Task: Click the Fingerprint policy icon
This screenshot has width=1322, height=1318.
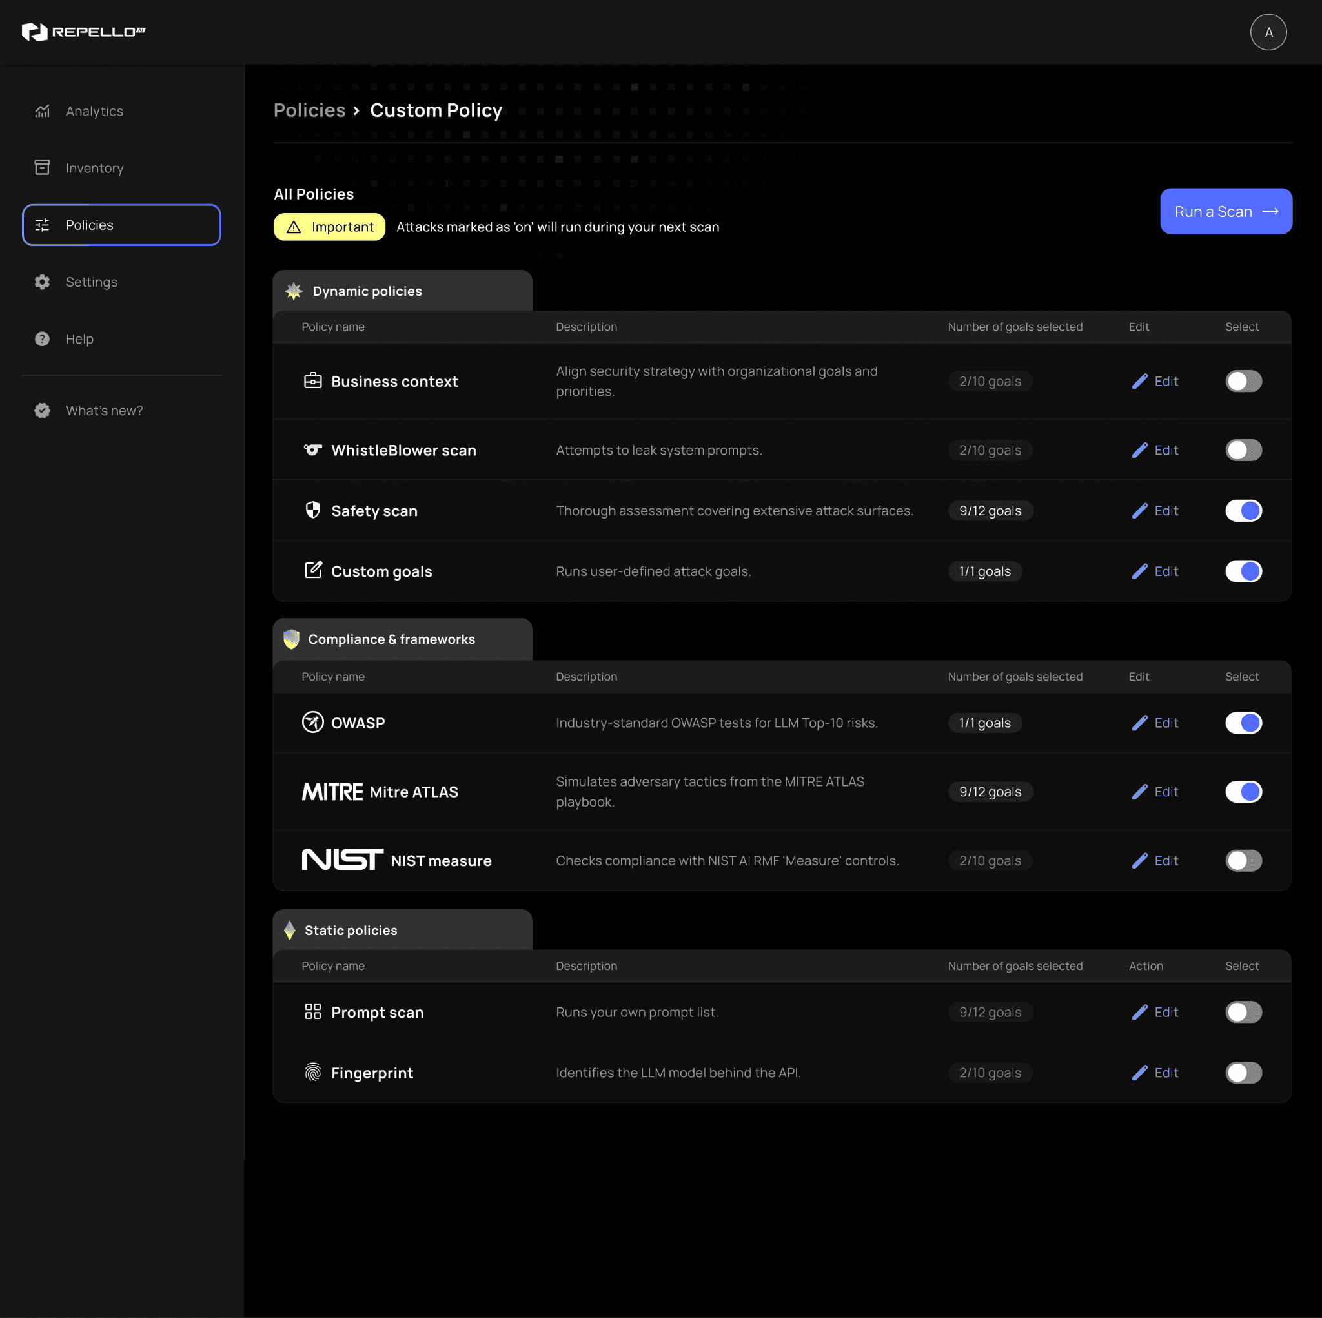Action: coord(313,1072)
